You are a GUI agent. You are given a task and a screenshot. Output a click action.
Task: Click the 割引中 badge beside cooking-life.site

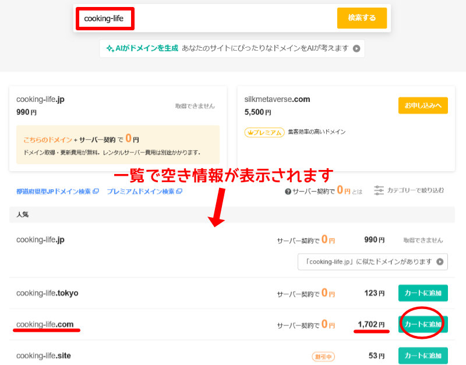pos(324,356)
